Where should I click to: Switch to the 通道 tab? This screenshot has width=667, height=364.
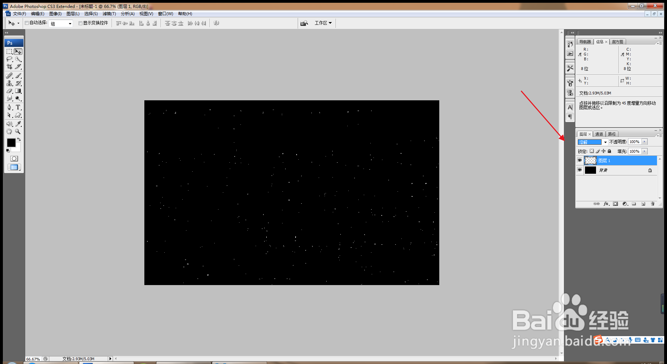point(599,134)
